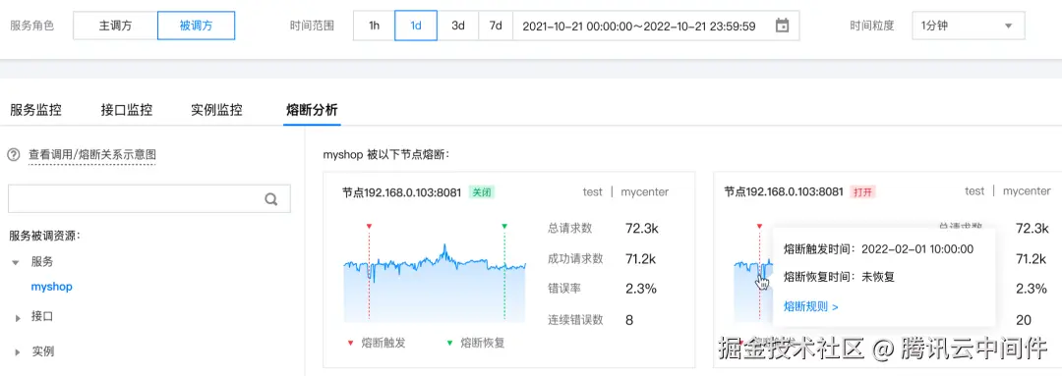Click the 服务被调资源 label

coord(45,236)
